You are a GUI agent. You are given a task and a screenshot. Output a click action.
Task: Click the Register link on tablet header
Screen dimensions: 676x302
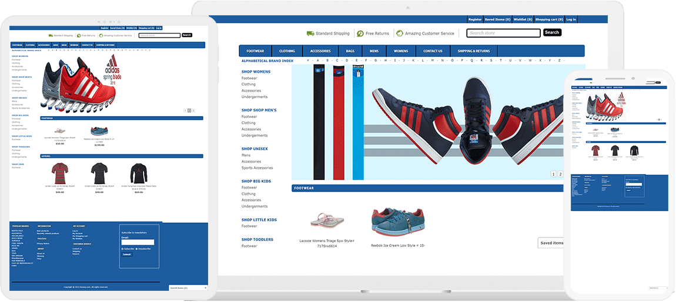coord(106,28)
